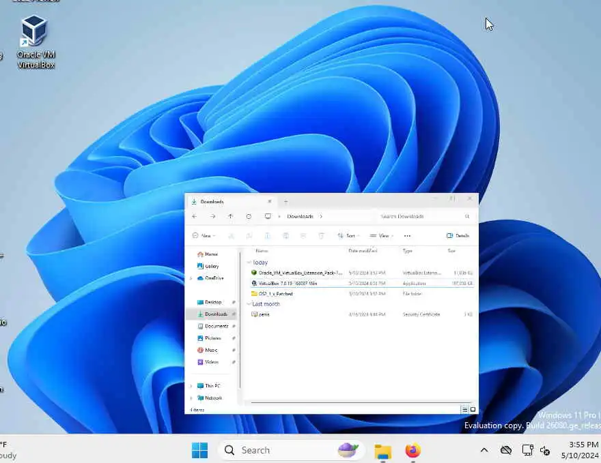Switch to the large thumbnails view icon
This screenshot has height=463, width=601.
[x=473, y=409]
